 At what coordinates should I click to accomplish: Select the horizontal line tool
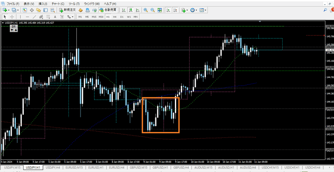[28, 17]
